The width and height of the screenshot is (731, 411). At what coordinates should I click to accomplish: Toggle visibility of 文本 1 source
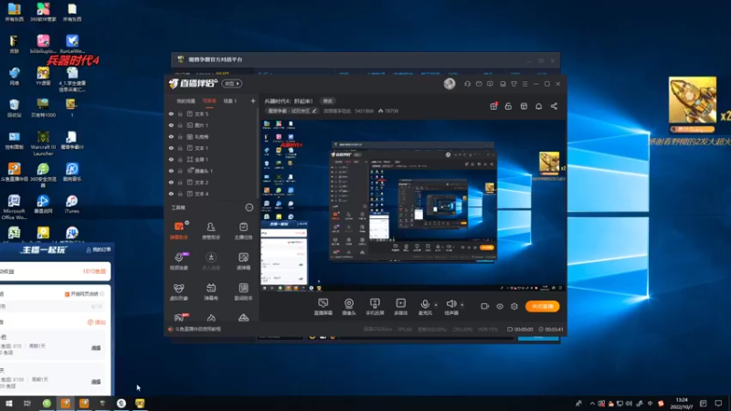(x=171, y=148)
